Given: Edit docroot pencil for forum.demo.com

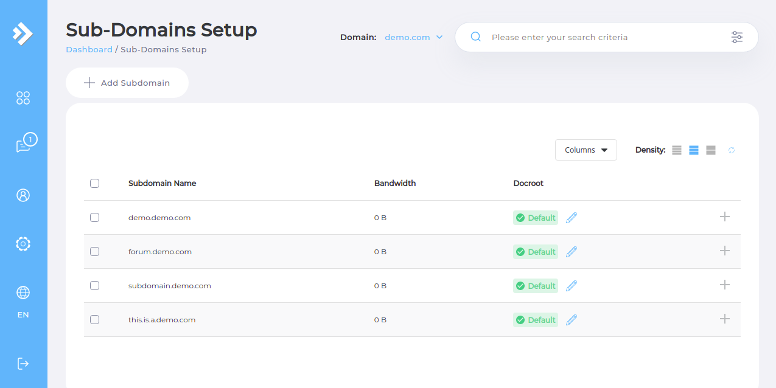Looking at the screenshot, I should coord(571,252).
